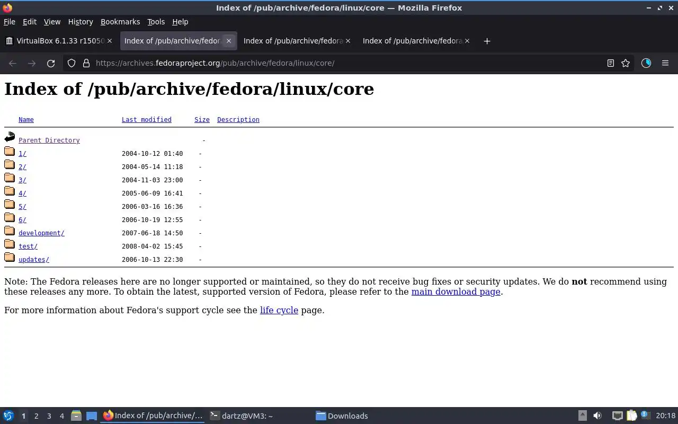
Task: Click the folder icon next to 4/
Action: [x=10, y=191]
